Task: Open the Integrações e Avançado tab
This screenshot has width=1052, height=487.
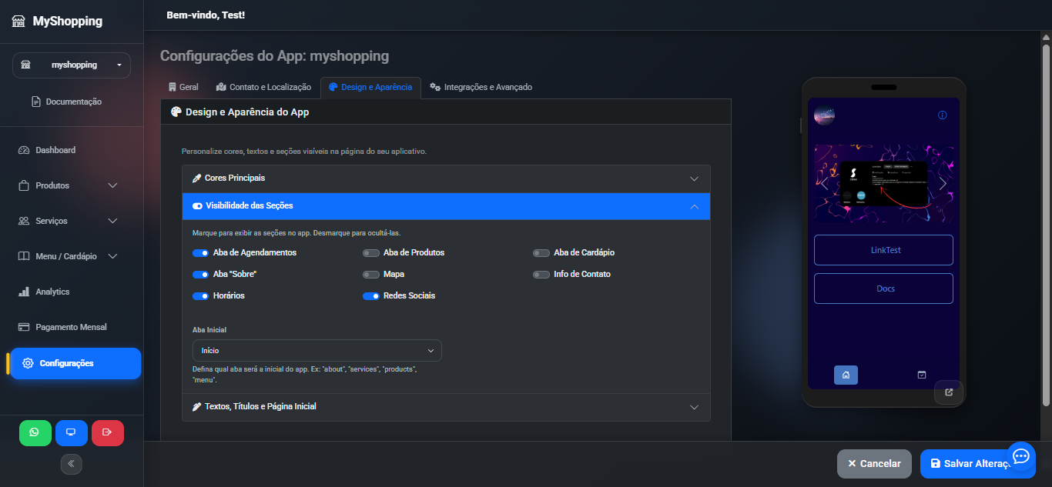Action: click(x=481, y=87)
